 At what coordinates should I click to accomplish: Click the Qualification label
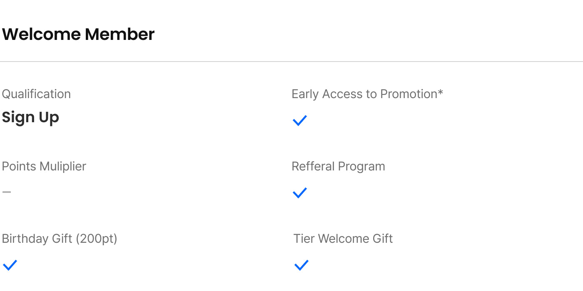click(36, 94)
